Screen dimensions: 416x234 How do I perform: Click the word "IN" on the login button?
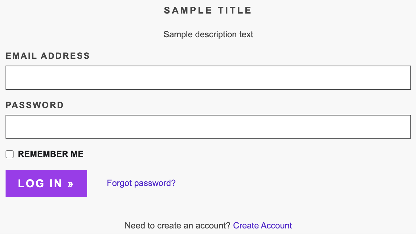coord(56,184)
